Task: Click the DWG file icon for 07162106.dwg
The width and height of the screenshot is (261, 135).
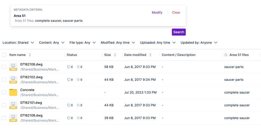Action: pyautogui.click(x=13, y=67)
